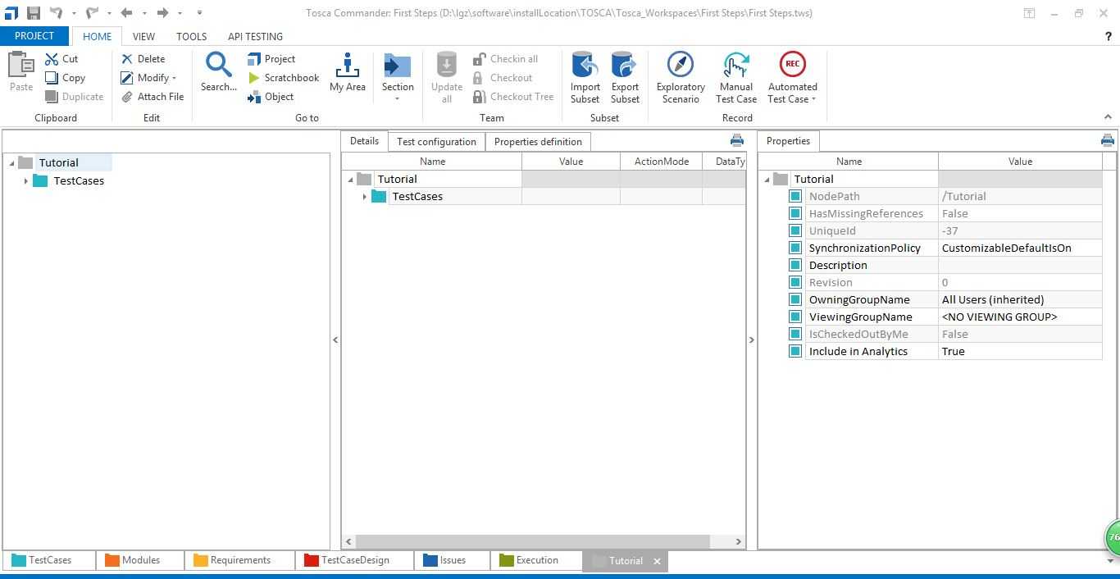The height and width of the screenshot is (579, 1120).
Task: Open the Execution bottom tab
Action: [537, 560]
